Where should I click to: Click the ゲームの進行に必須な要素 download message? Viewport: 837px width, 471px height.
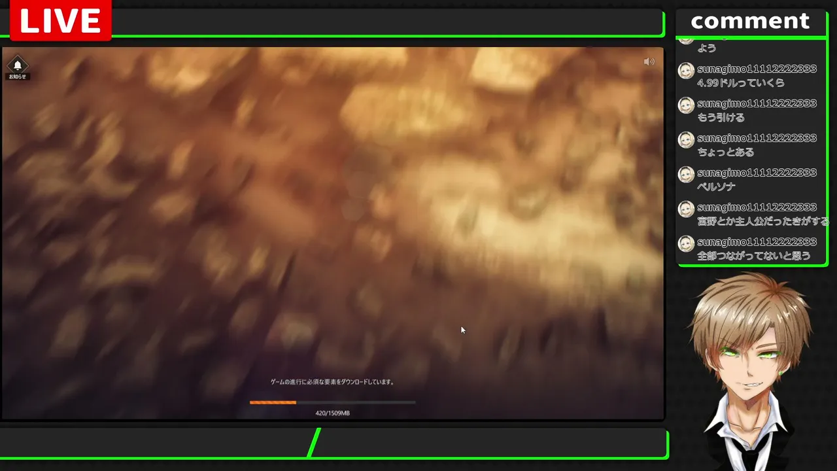coord(332,382)
